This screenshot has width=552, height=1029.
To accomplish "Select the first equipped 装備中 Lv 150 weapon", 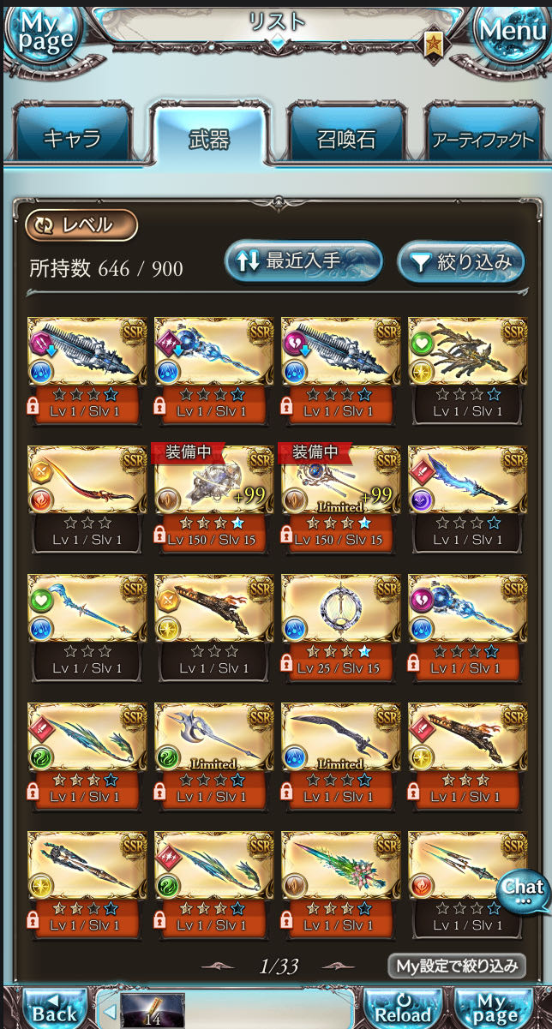I will click(214, 497).
